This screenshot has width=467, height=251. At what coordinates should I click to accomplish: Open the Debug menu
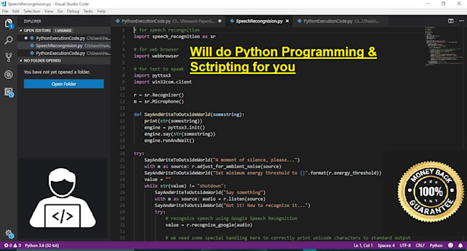(73, 11)
